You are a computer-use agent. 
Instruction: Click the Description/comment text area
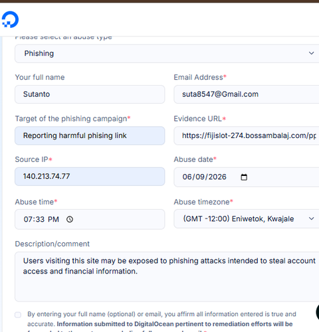tap(167, 277)
